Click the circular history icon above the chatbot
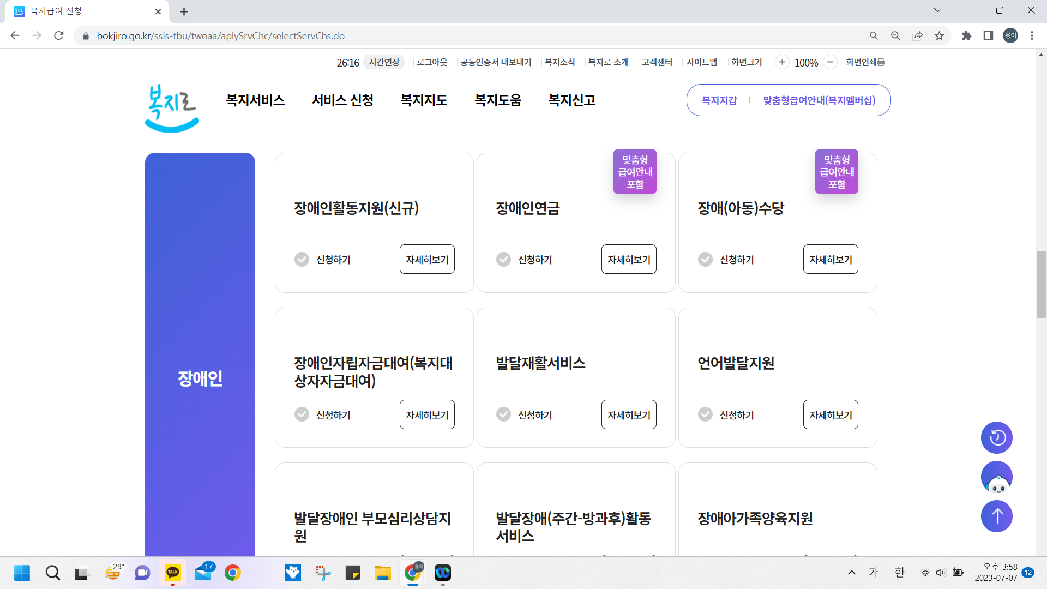The image size is (1047, 589). (x=996, y=437)
